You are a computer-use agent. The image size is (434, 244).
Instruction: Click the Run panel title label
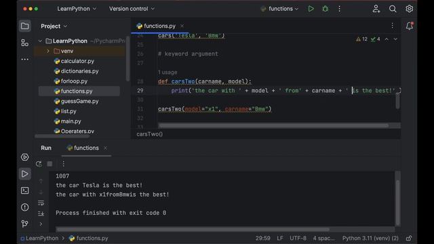46,148
